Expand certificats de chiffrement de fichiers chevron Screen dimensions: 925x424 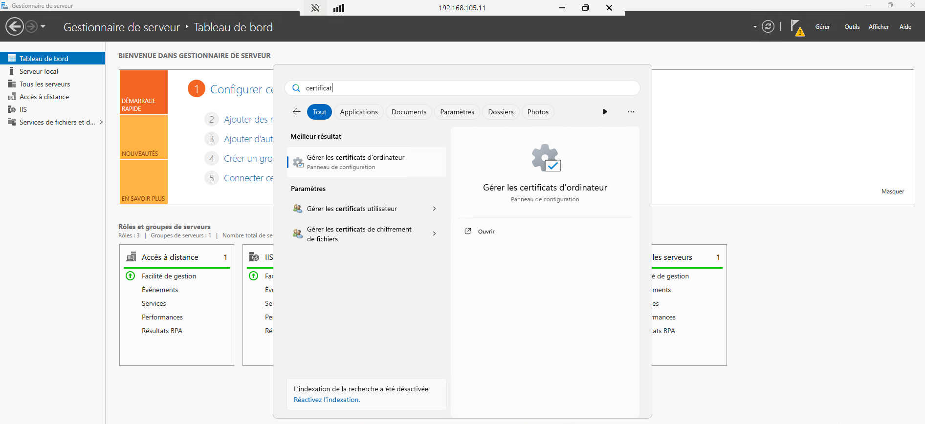(434, 233)
